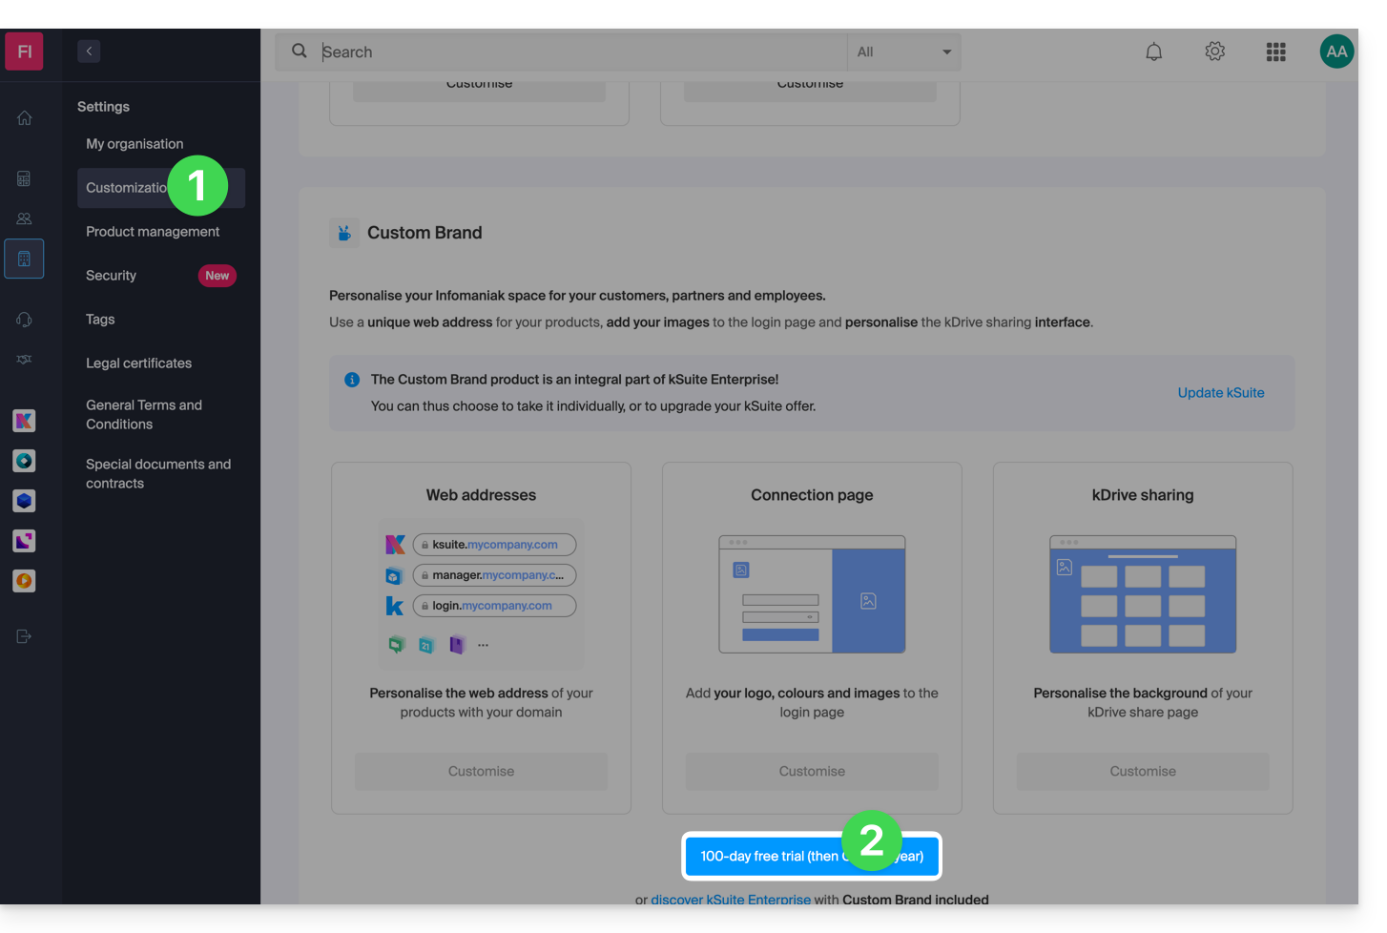1387x933 pixels.
Task: Expand the All search filter dropdown
Action: click(x=903, y=52)
